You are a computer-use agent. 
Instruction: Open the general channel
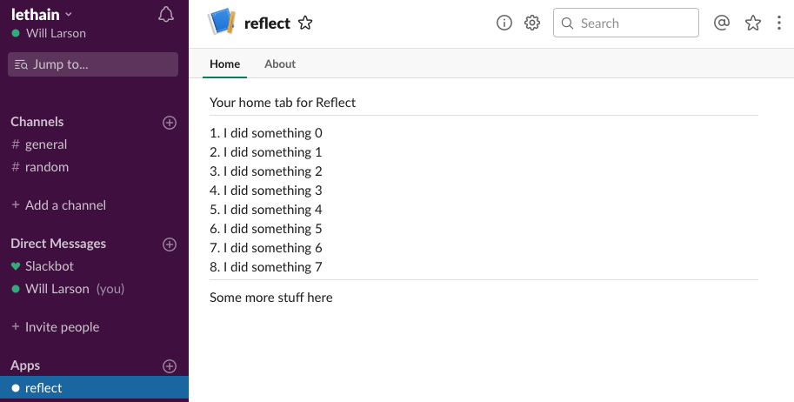(x=45, y=144)
